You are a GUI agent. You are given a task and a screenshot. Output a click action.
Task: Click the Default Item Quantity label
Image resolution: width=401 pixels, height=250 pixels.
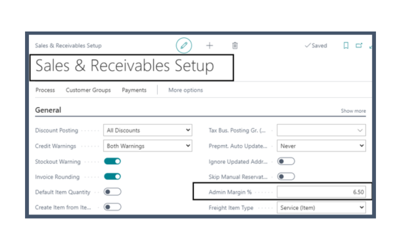pyautogui.click(x=62, y=192)
